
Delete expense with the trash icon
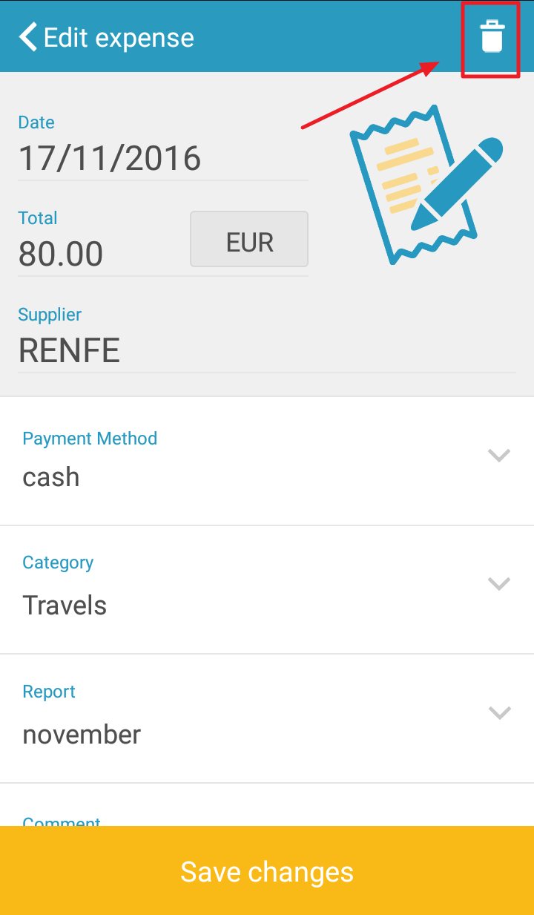492,37
